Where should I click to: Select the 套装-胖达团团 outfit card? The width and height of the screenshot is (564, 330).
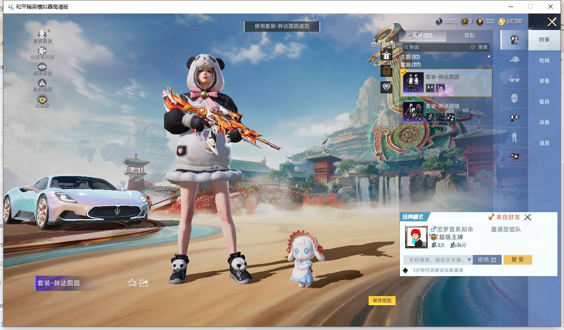[446, 112]
